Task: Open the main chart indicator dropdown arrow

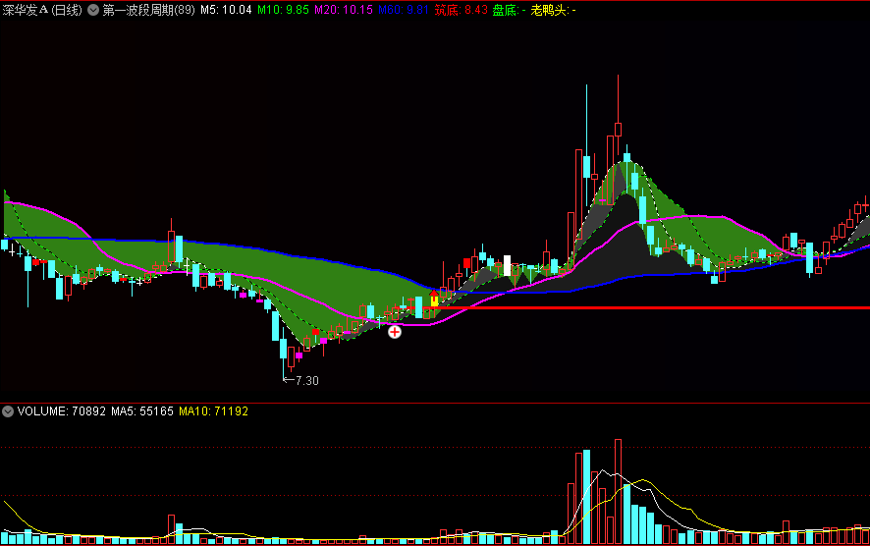Action: tap(93, 10)
